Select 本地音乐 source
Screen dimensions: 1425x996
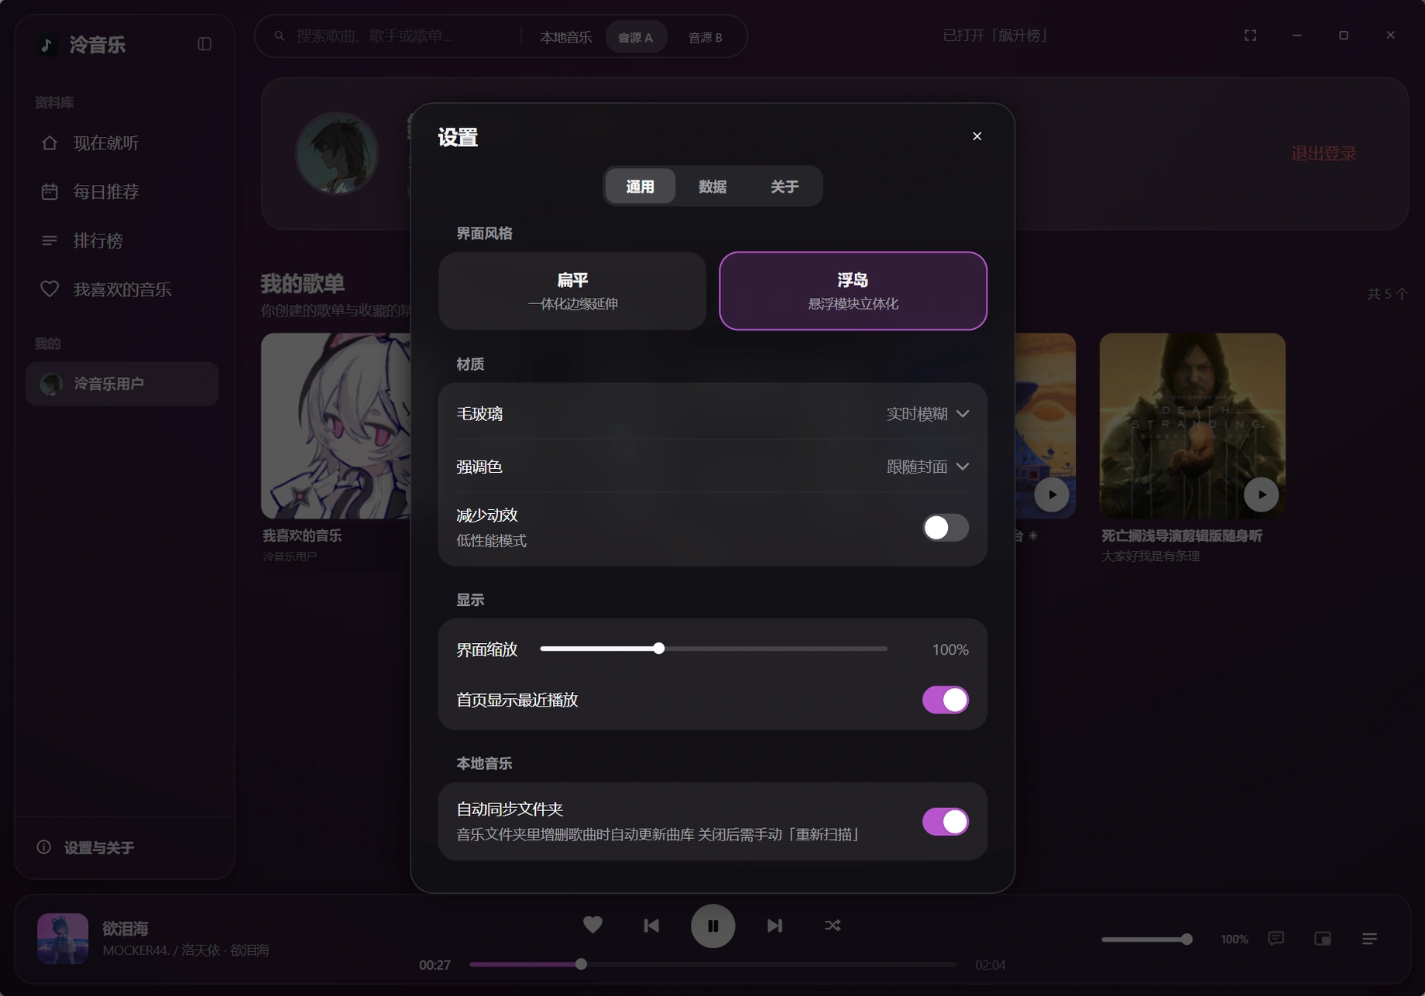point(565,37)
